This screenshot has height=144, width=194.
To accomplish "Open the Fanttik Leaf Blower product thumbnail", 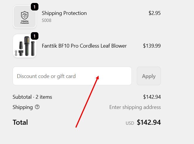I will pyautogui.click(x=25, y=46).
